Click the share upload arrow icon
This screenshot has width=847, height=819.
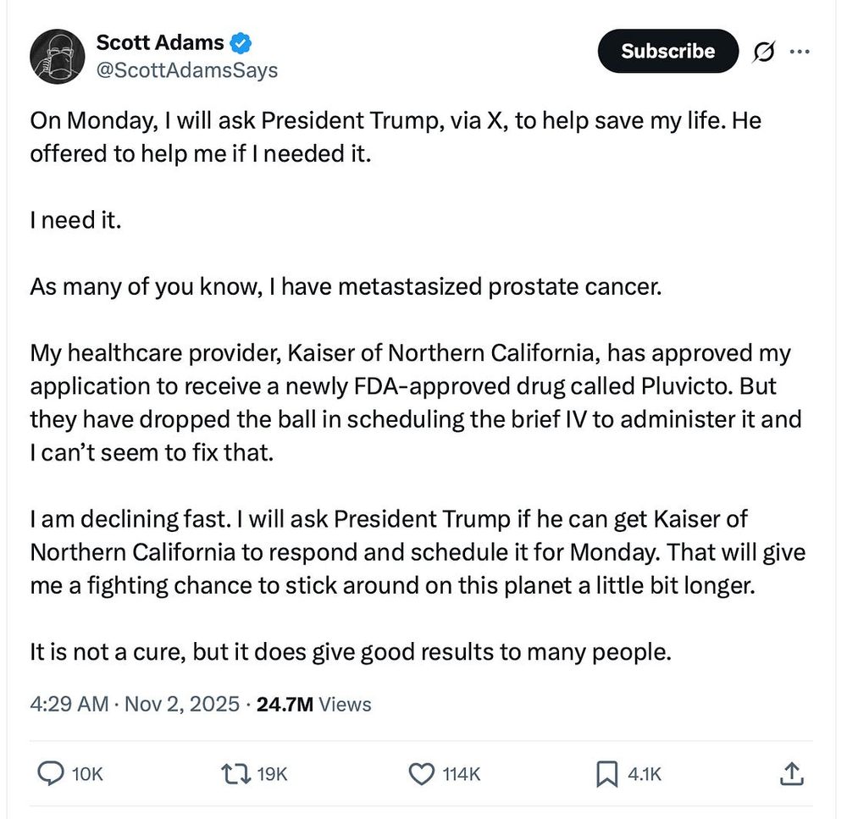789,773
